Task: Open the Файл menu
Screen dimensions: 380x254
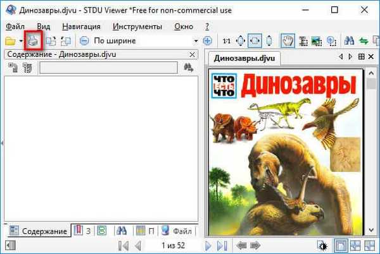Action: pyautogui.click(x=15, y=27)
